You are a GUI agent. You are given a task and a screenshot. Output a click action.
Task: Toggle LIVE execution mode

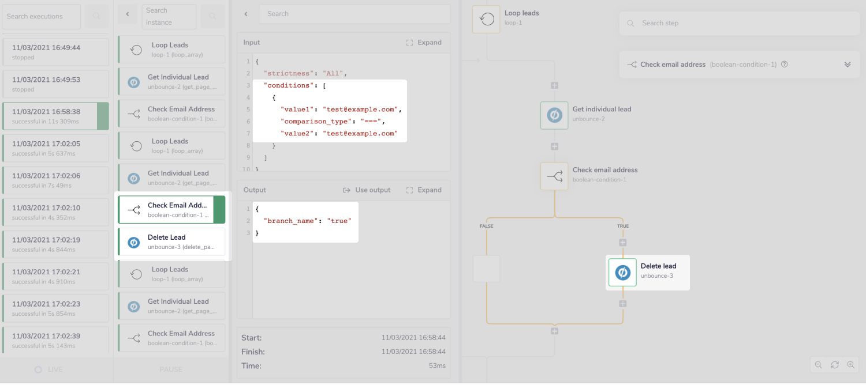click(48, 369)
